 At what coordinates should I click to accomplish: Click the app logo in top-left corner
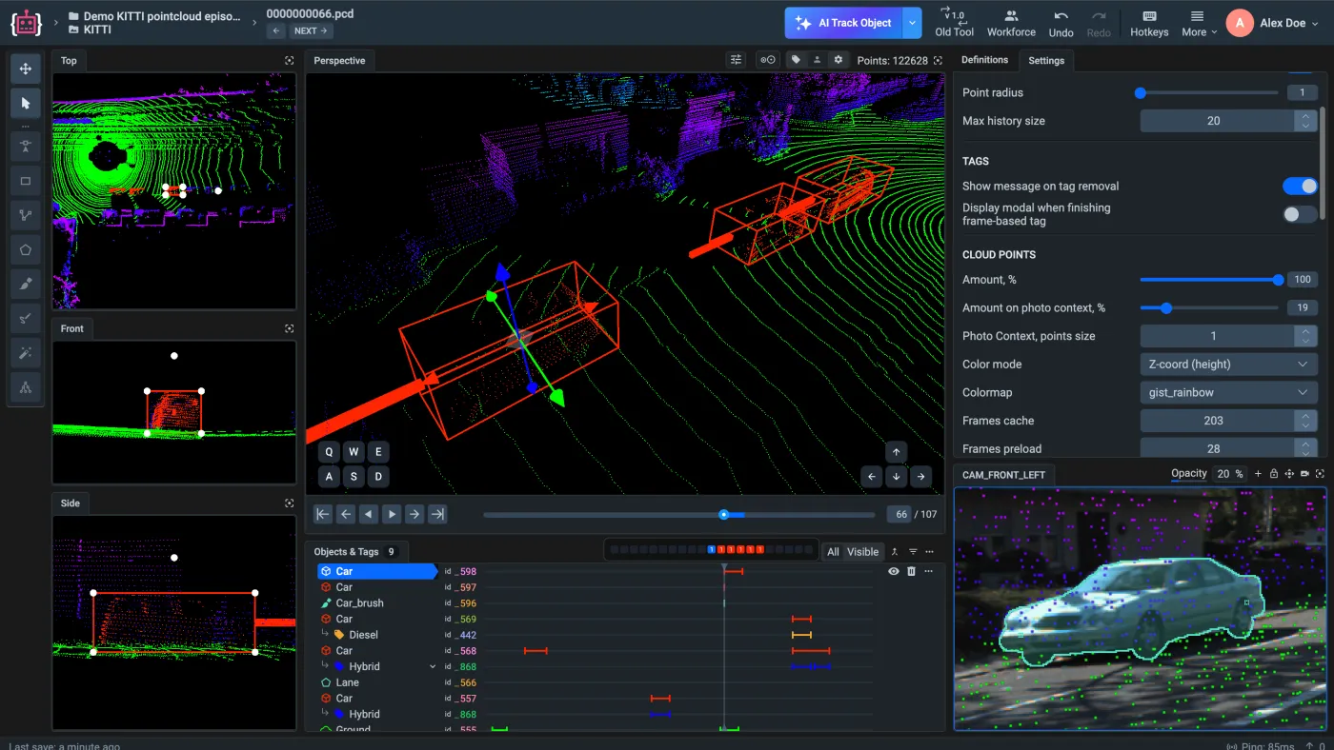(x=26, y=23)
